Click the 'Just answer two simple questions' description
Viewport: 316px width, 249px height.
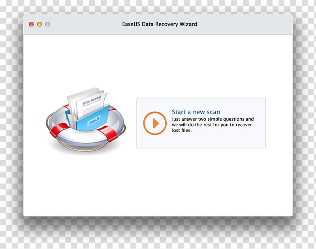pyautogui.click(x=213, y=125)
